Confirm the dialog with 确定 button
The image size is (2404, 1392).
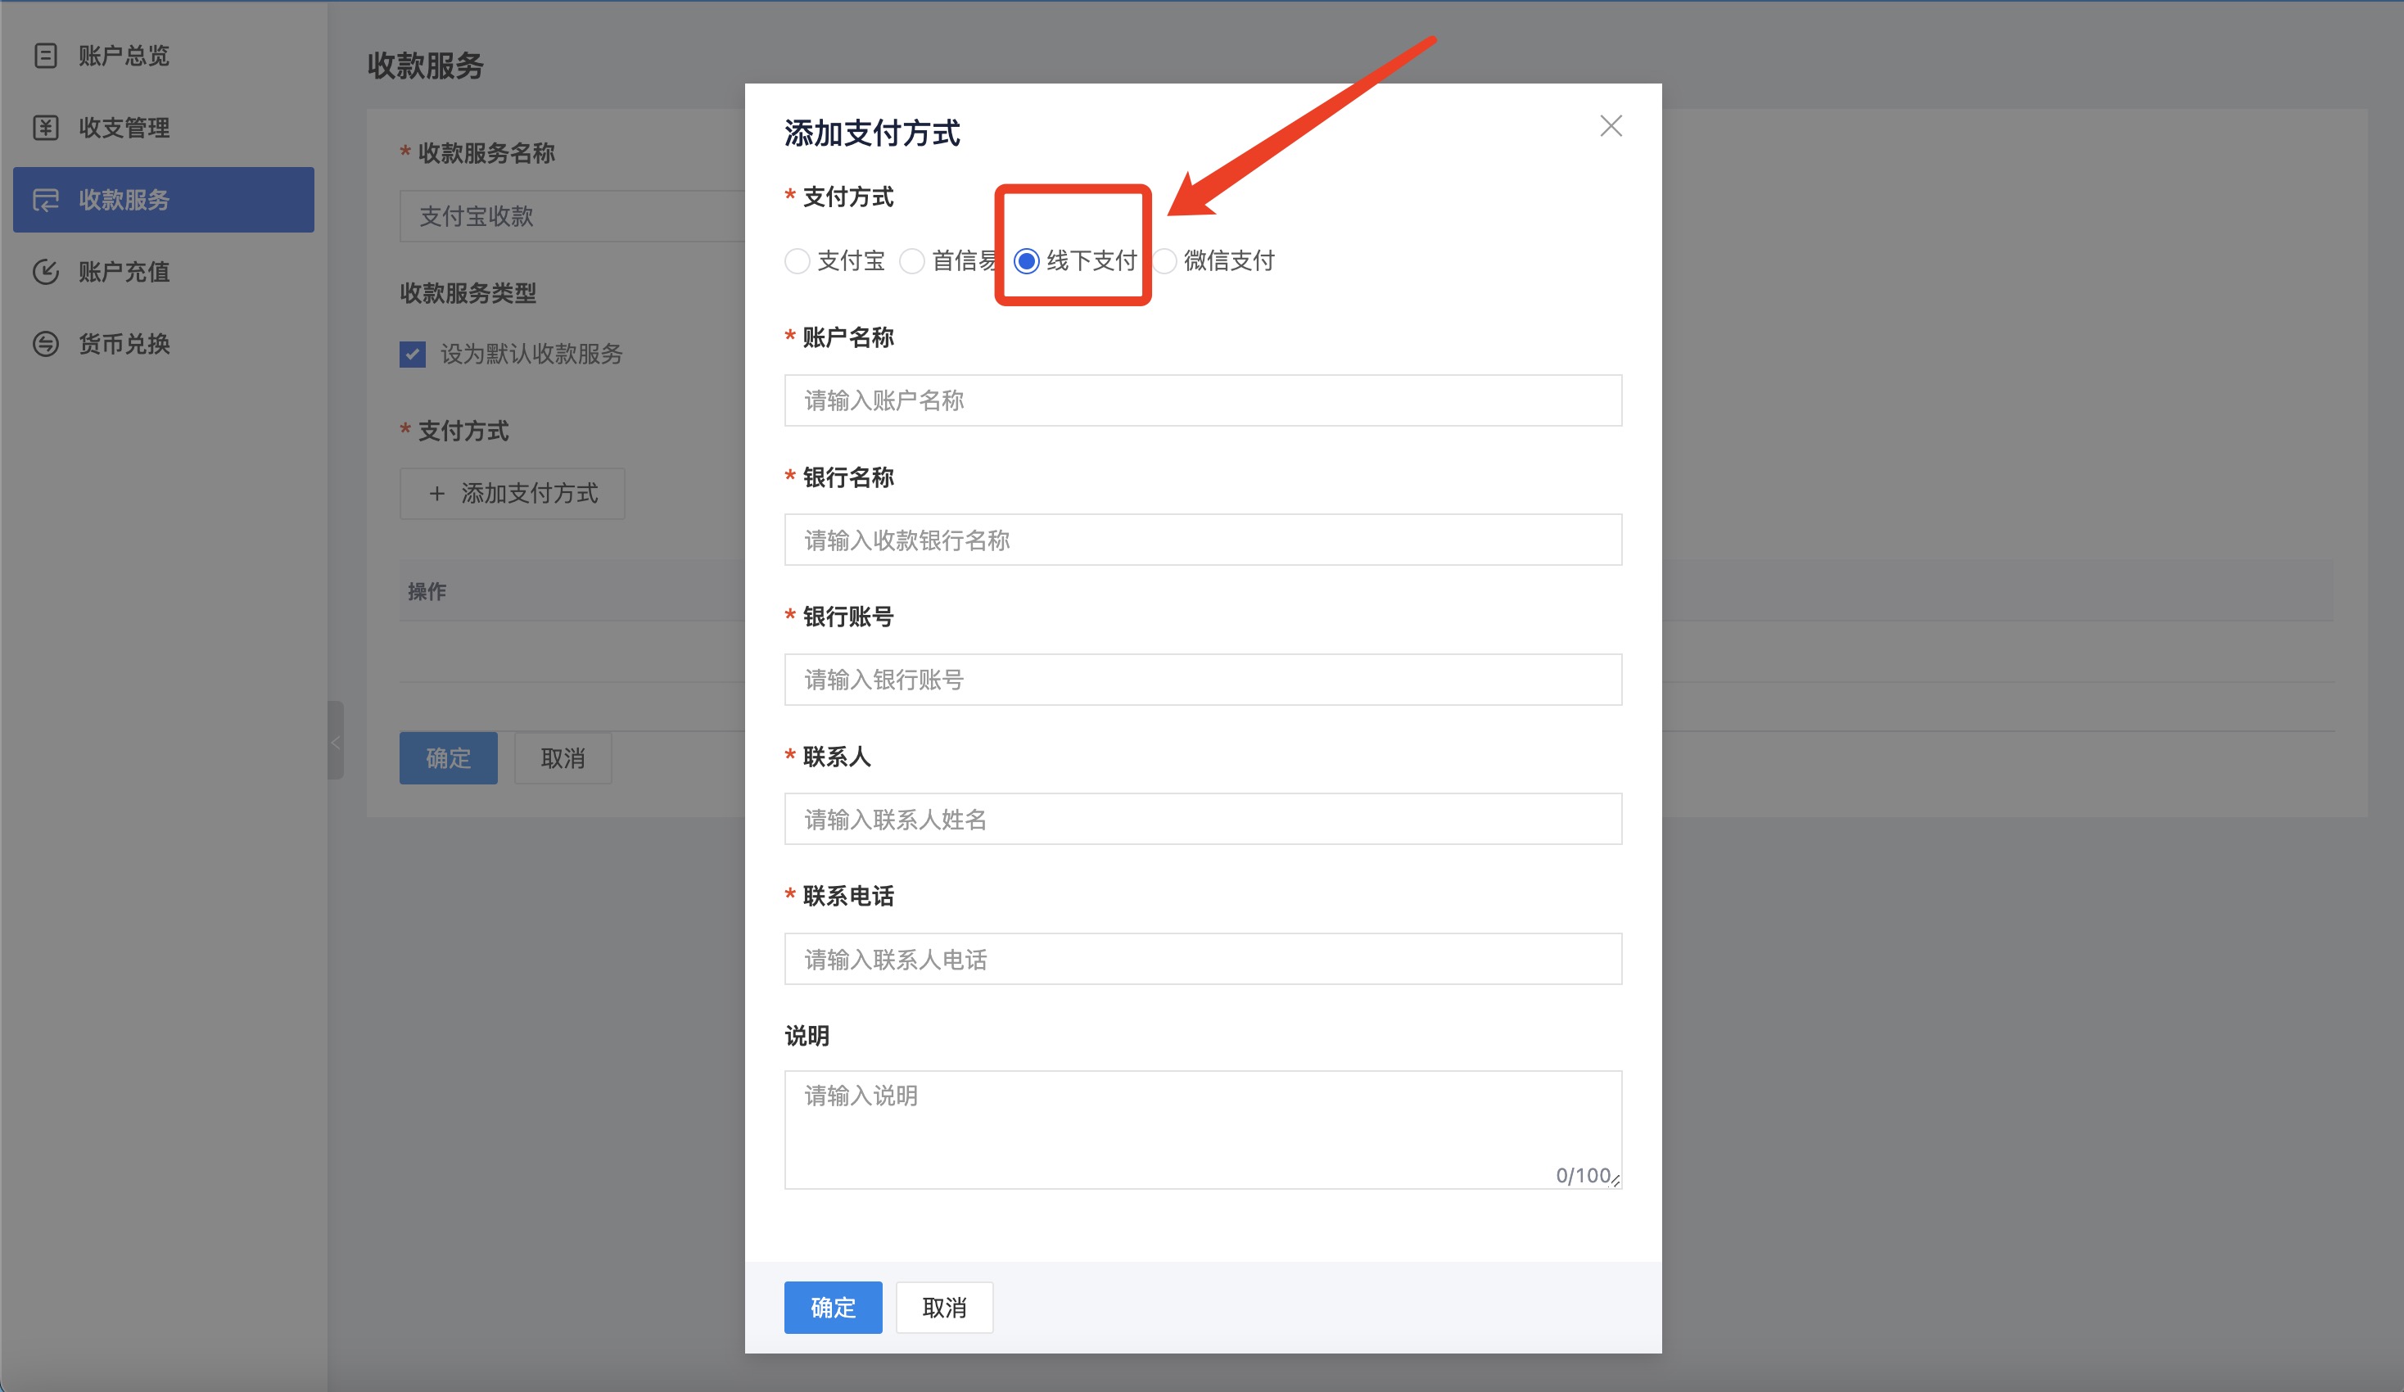point(833,1307)
